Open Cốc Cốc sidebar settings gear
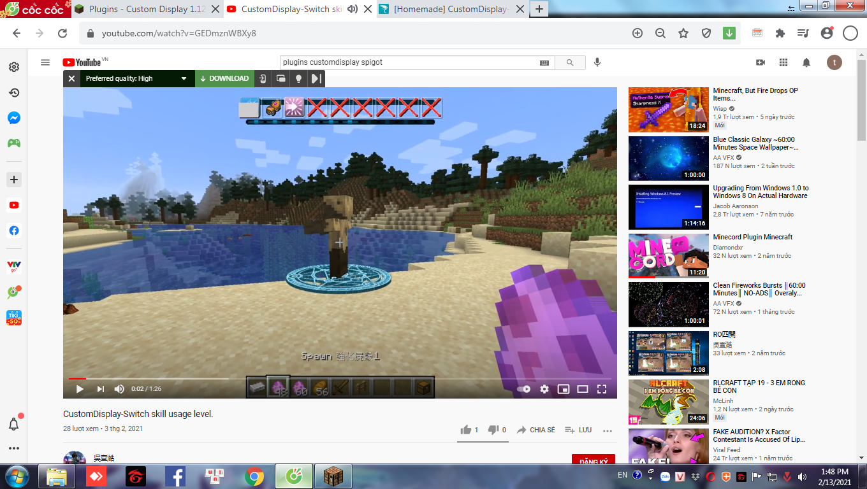Image resolution: width=867 pixels, height=489 pixels. [14, 67]
